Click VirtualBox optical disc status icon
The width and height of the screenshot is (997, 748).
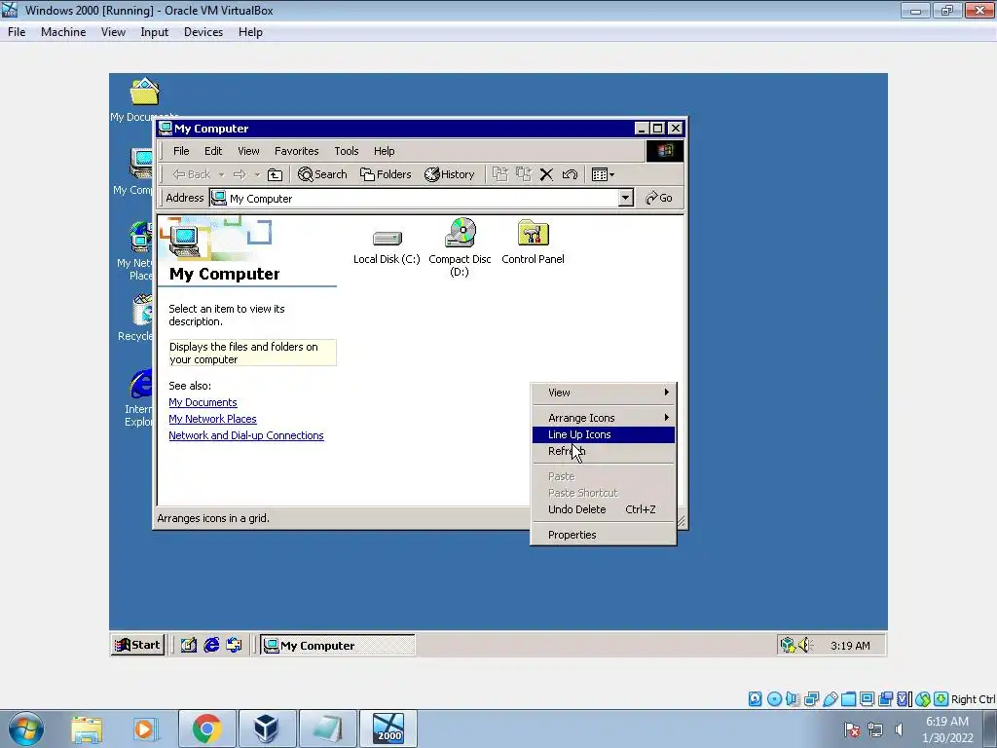coord(774,699)
